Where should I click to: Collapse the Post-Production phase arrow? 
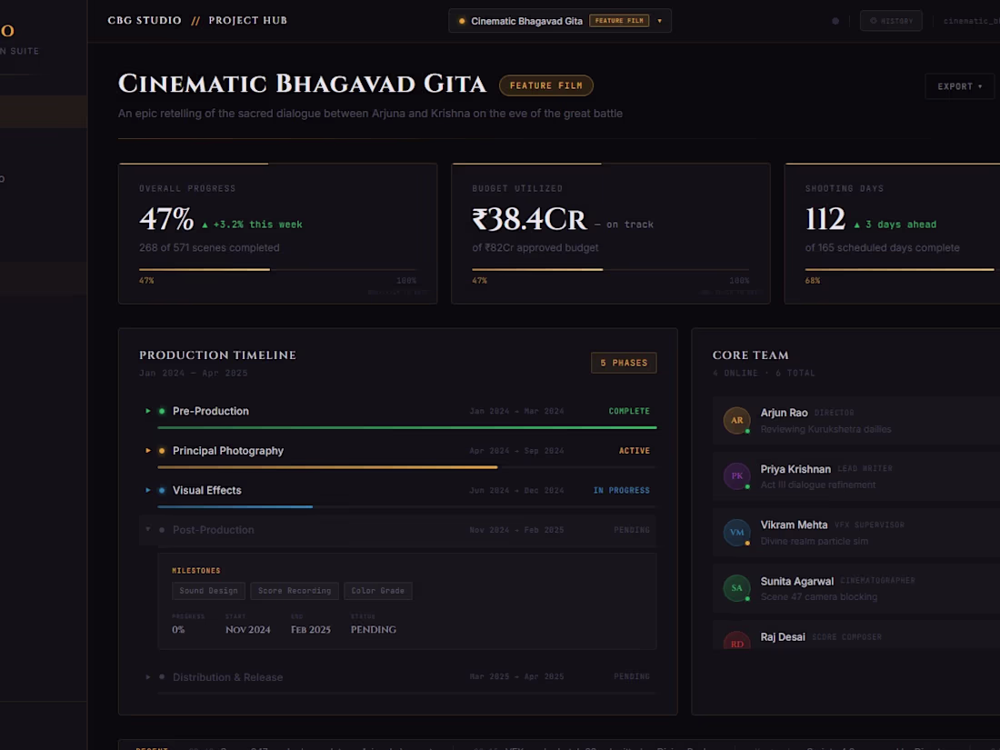click(x=148, y=530)
